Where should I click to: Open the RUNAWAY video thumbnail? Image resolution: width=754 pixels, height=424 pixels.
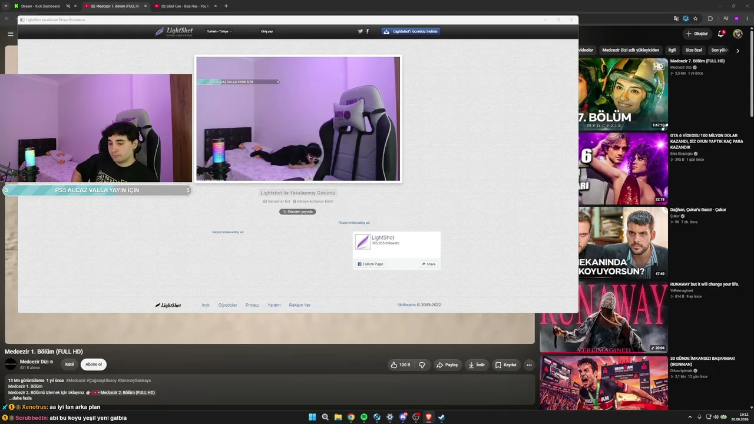coord(604,317)
